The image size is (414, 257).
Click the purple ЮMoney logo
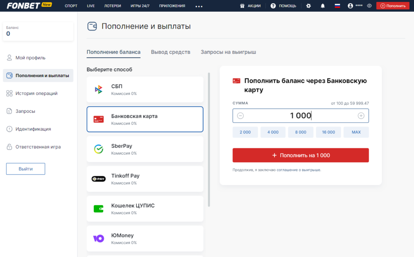pyautogui.click(x=99, y=238)
